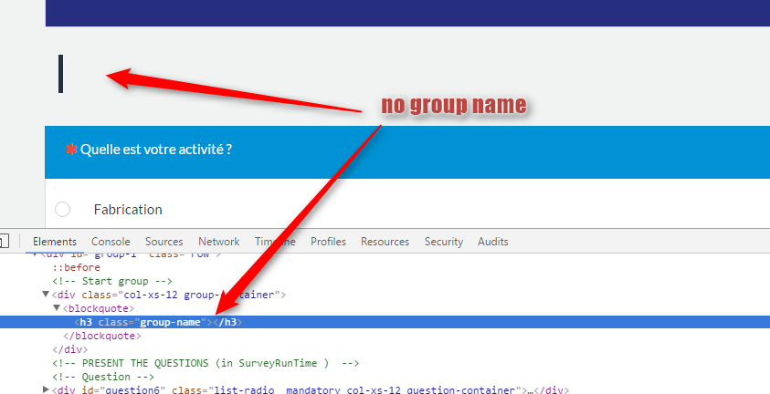Expand the question6 div node
Screen dimensions: 770x394
pos(47,390)
